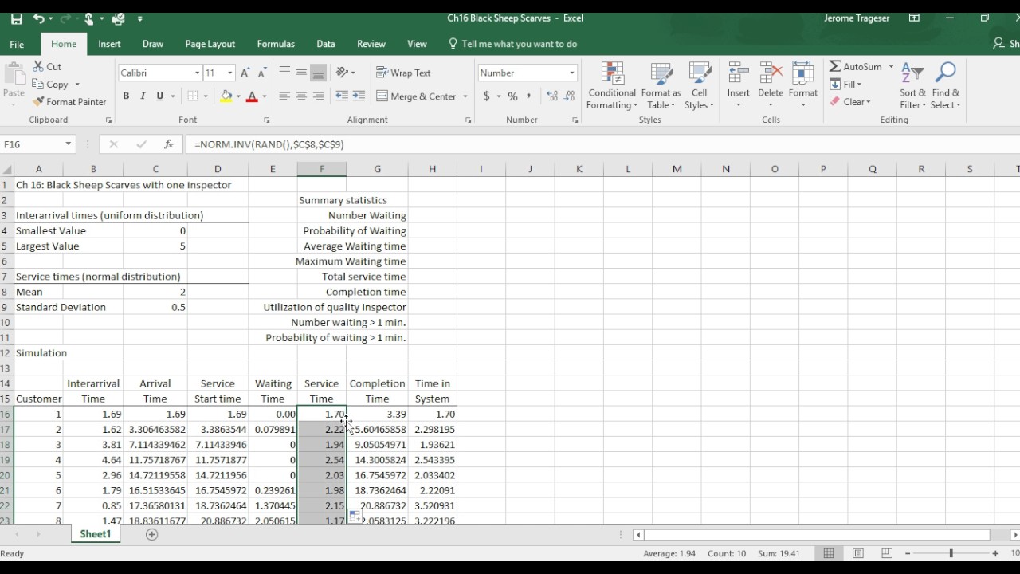Open Conditional Formatting menu
This screenshot has width=1020, height=574.
612,86
